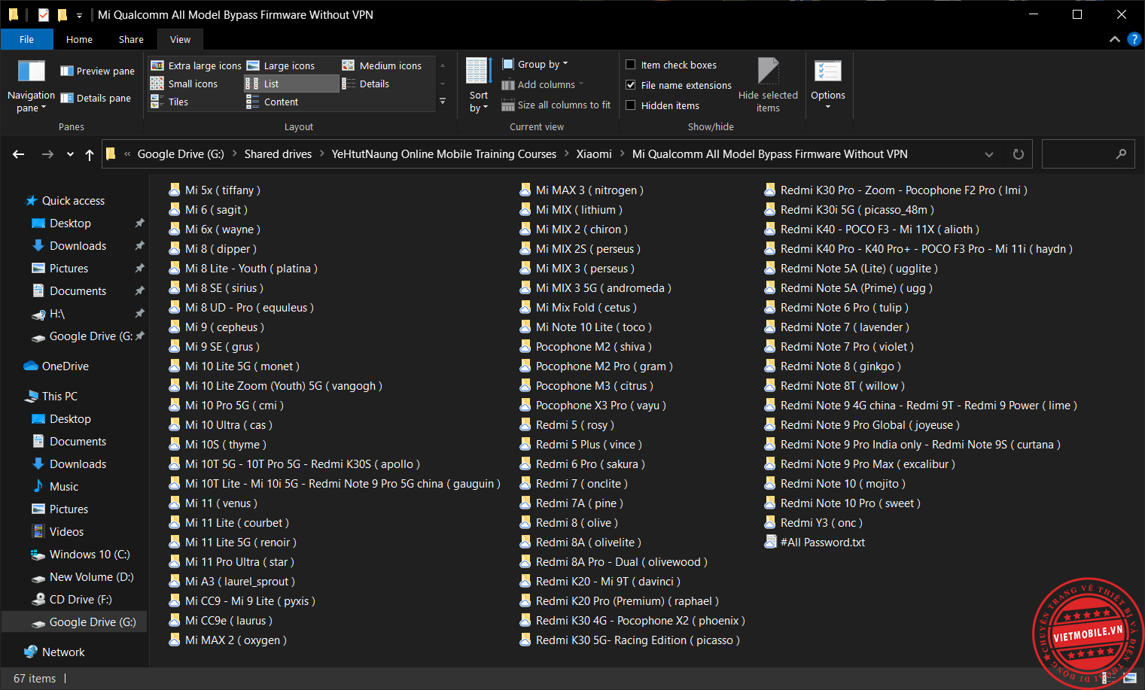Navigate to Google Drive (G:) breadcrumb
The image size is (1145, 690).
pyautogui.click(x=181, y=154)
